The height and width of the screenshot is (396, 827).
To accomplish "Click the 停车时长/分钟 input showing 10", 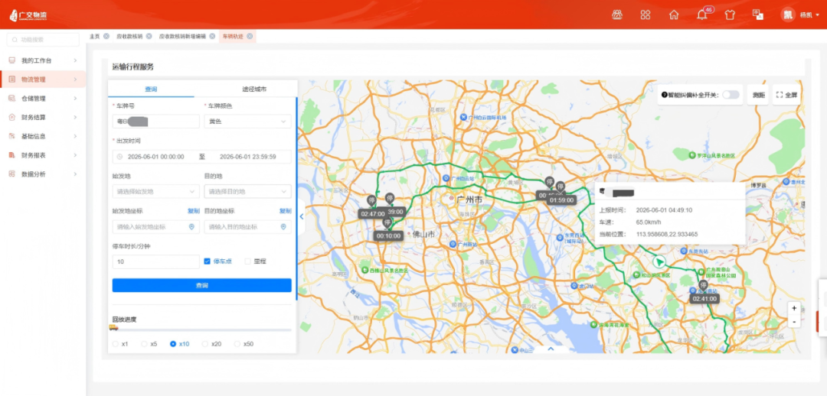I will click(x=155, y=261).
